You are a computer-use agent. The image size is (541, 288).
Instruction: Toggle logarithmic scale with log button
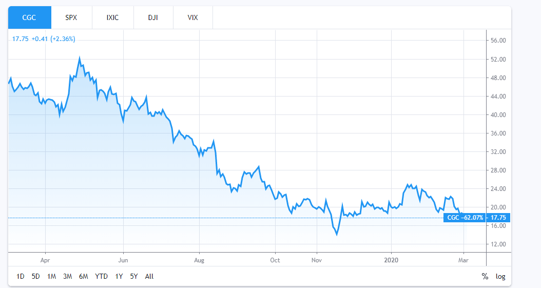click(x=500, y=276)
